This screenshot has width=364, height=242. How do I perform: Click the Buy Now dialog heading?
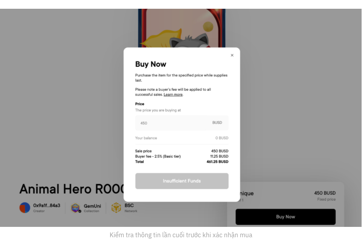click(x=150, y=64)
